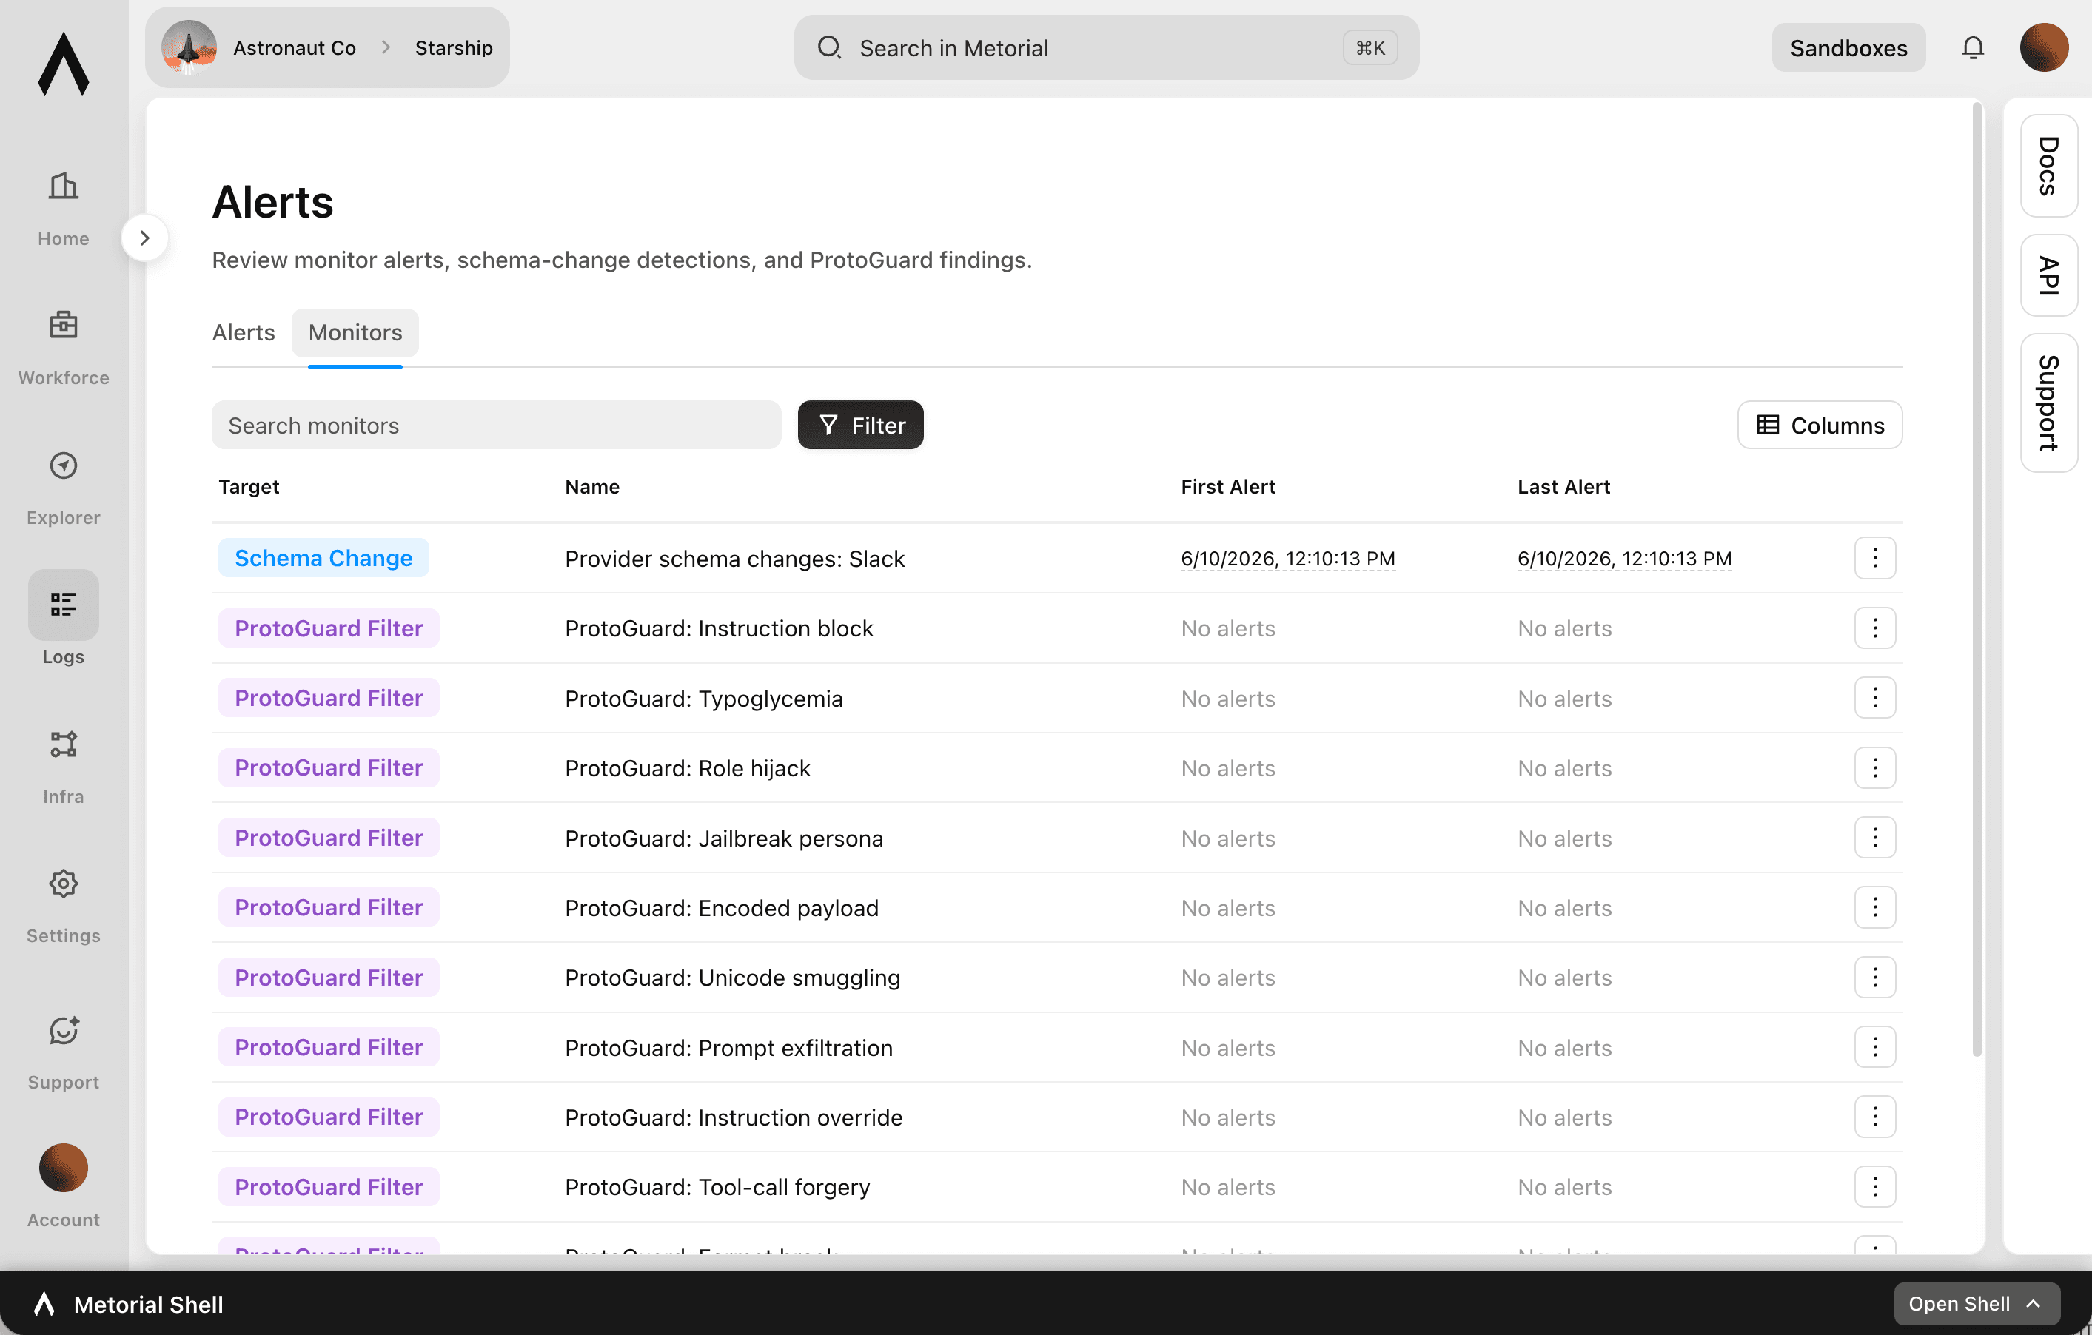
Task: Click First Alert timestamp in the Slack row
Action: (x=1287, y=559)
